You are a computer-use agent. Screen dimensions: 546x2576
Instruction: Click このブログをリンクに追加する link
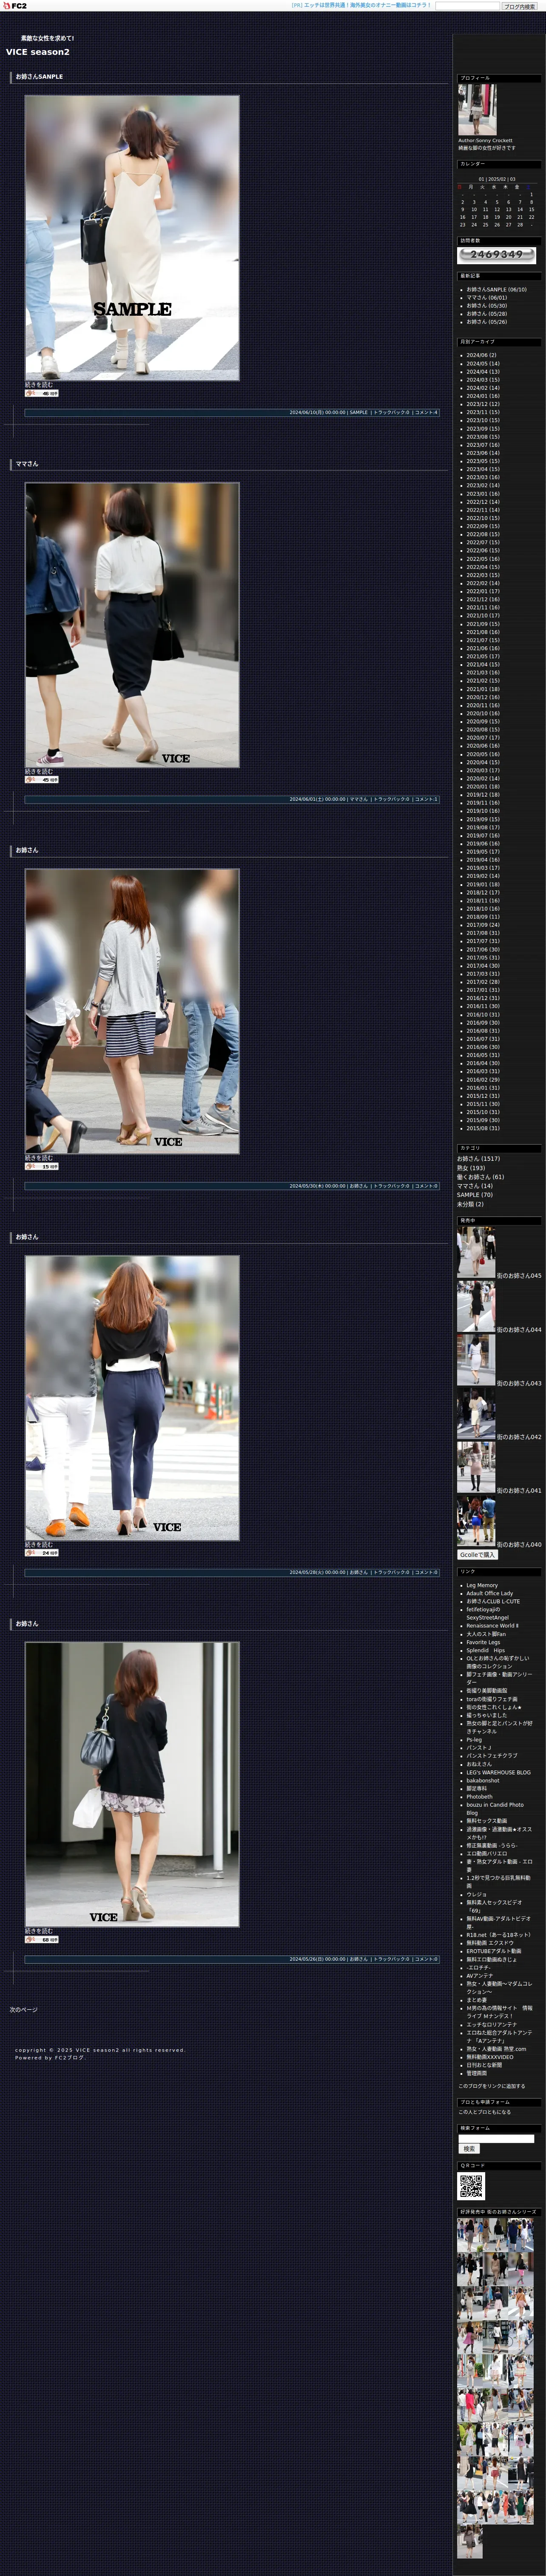click(x=491, y=2086)
